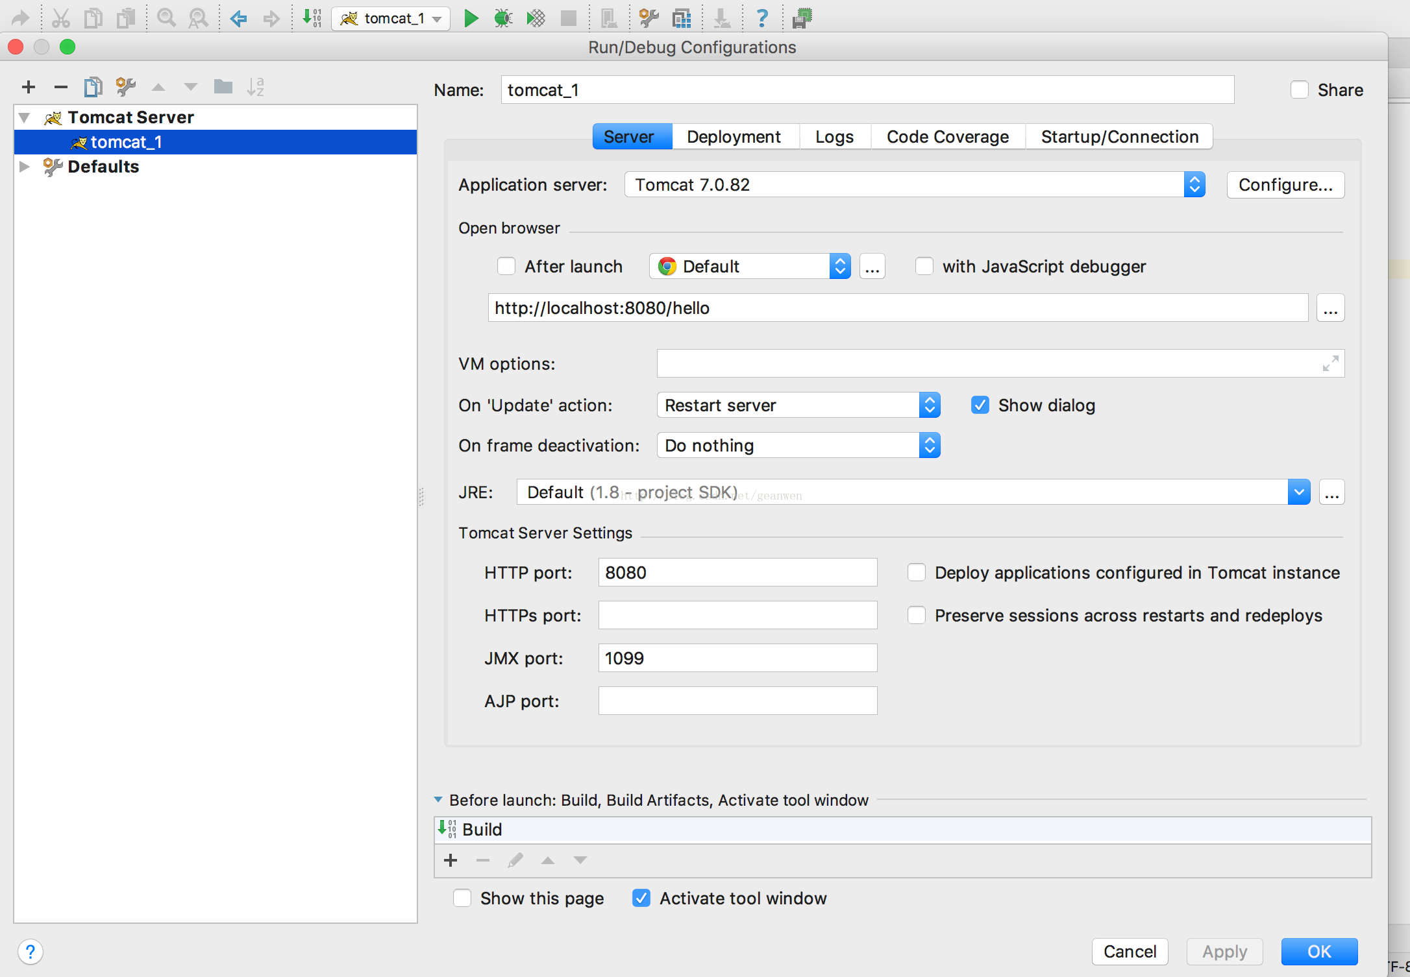Switch to the Server tab
This screenshot has height=977, width=1410.
[632, 136]
